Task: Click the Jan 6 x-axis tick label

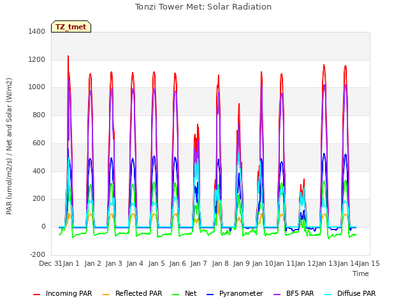Action: [177, 263]
